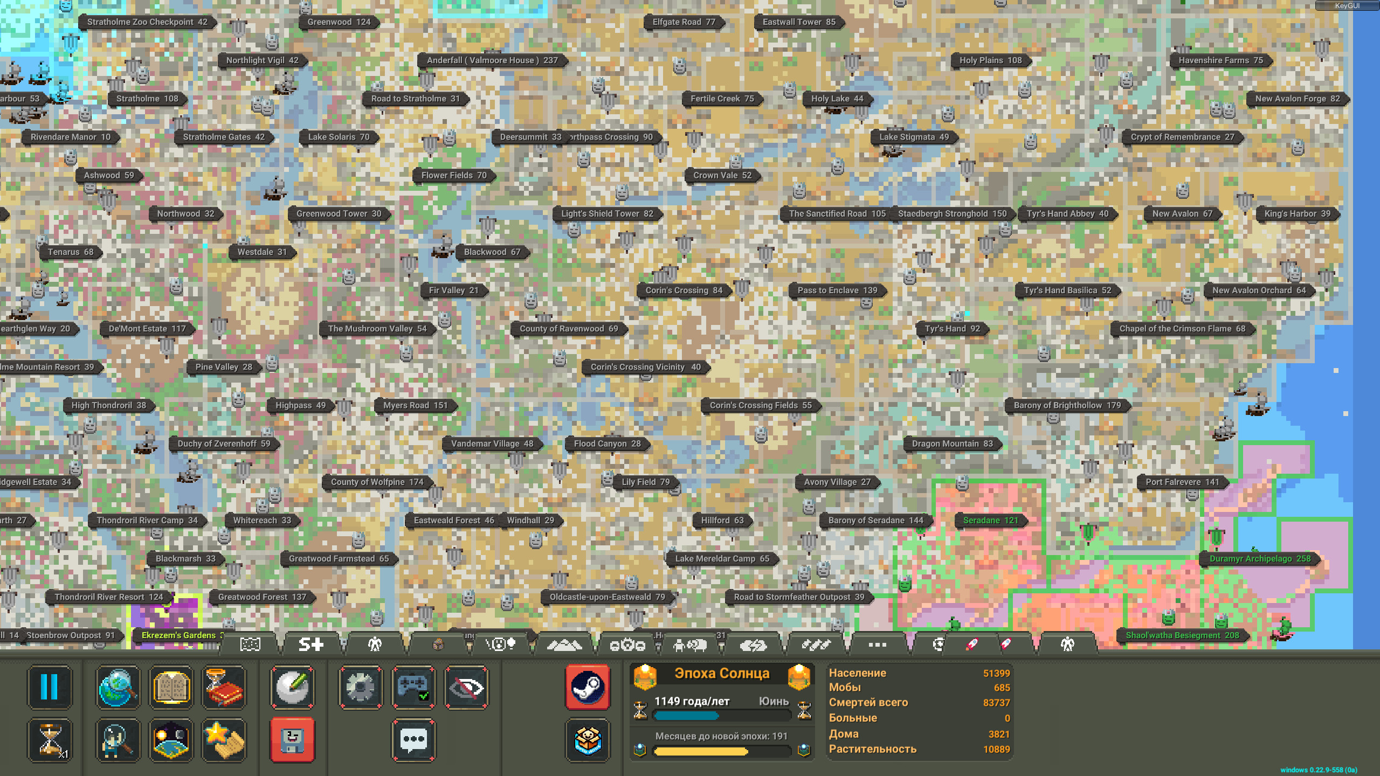Save the world with floppy disk icon
Viewport: 1380px width, 776px height.
[x=292, y=740]
